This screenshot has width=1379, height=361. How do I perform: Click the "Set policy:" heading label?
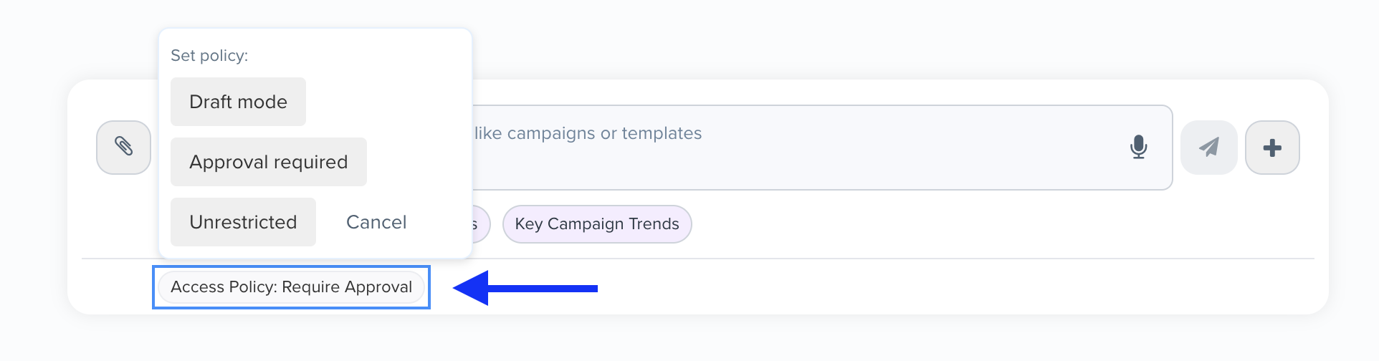209,56
